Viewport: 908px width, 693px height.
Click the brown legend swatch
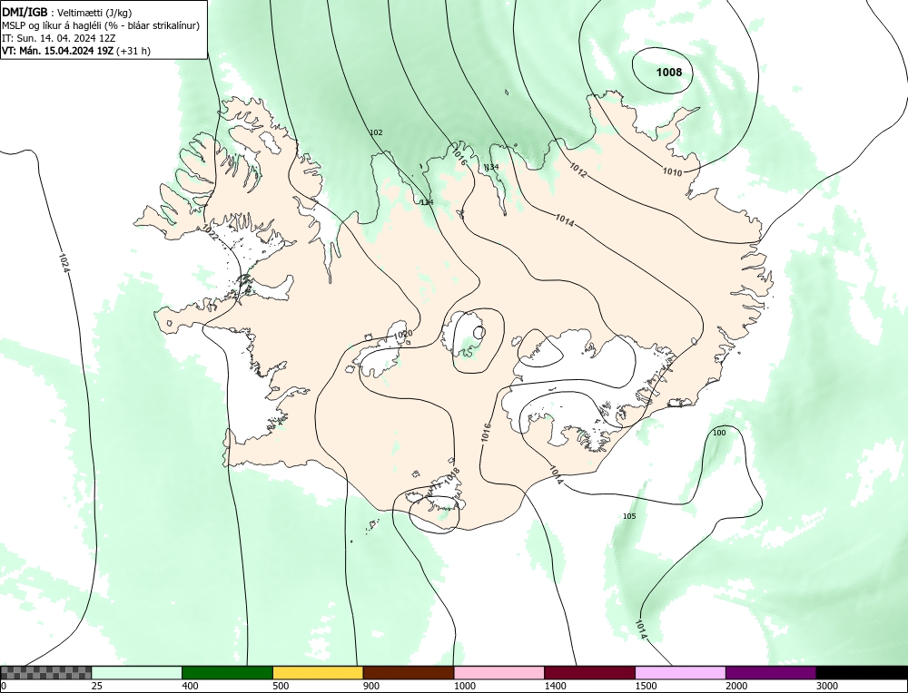(409, 672)
